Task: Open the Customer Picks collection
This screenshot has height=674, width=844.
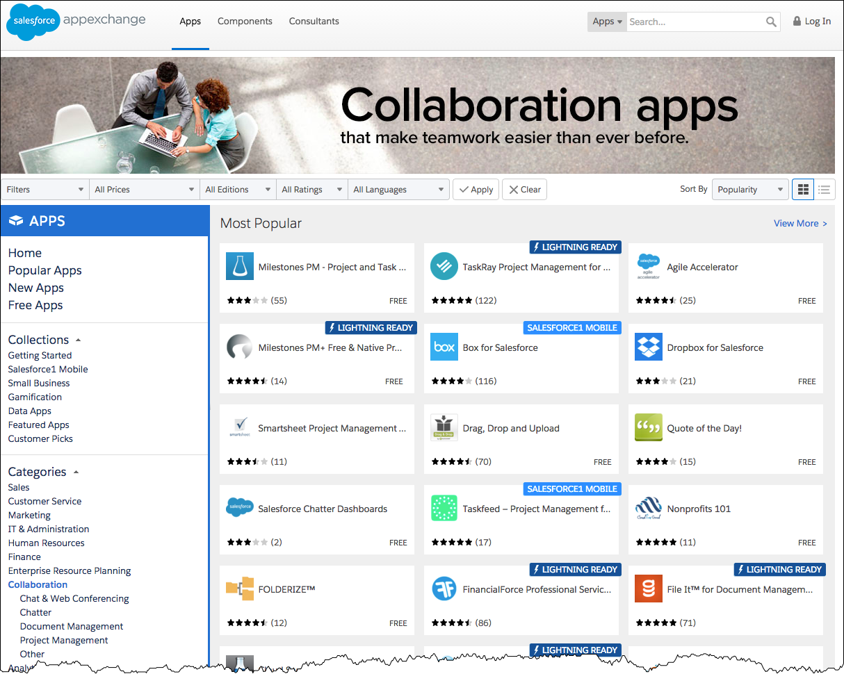Action: 40,438
